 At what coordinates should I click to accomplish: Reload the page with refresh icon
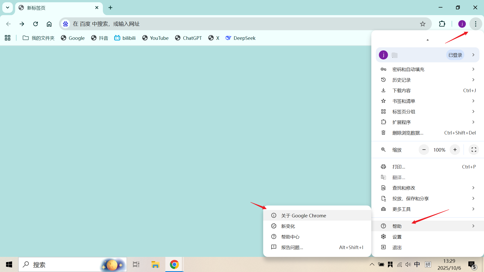[x=36, y=24]
